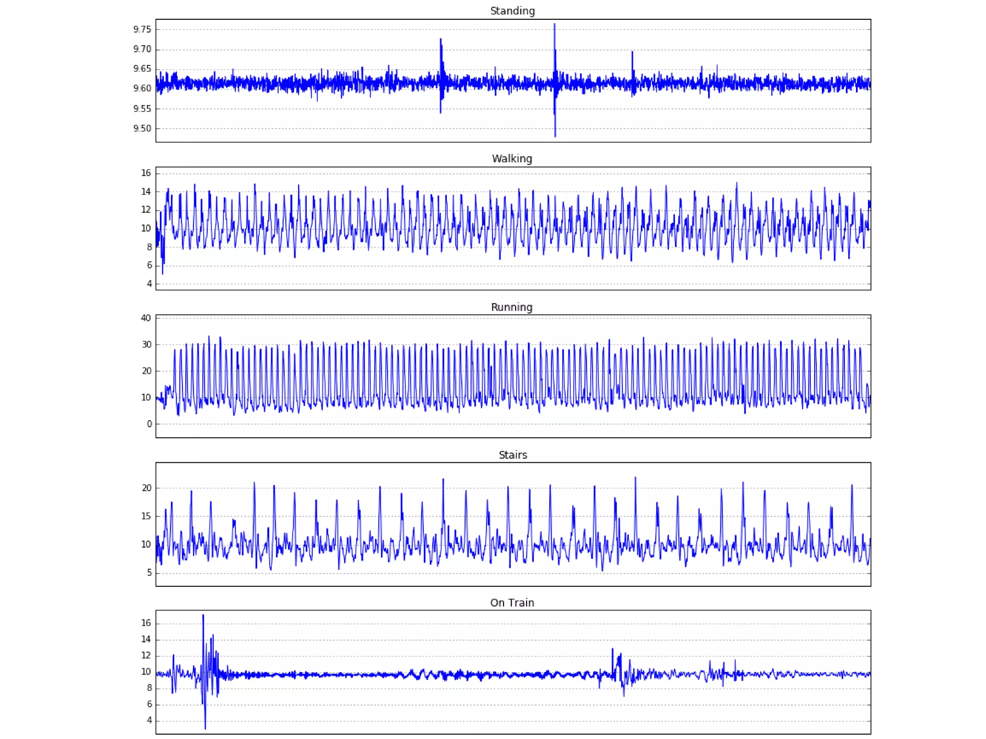986x739 pixels.
Task: Click the 16 label on On Train axis
Action: [x=146, y=623]
